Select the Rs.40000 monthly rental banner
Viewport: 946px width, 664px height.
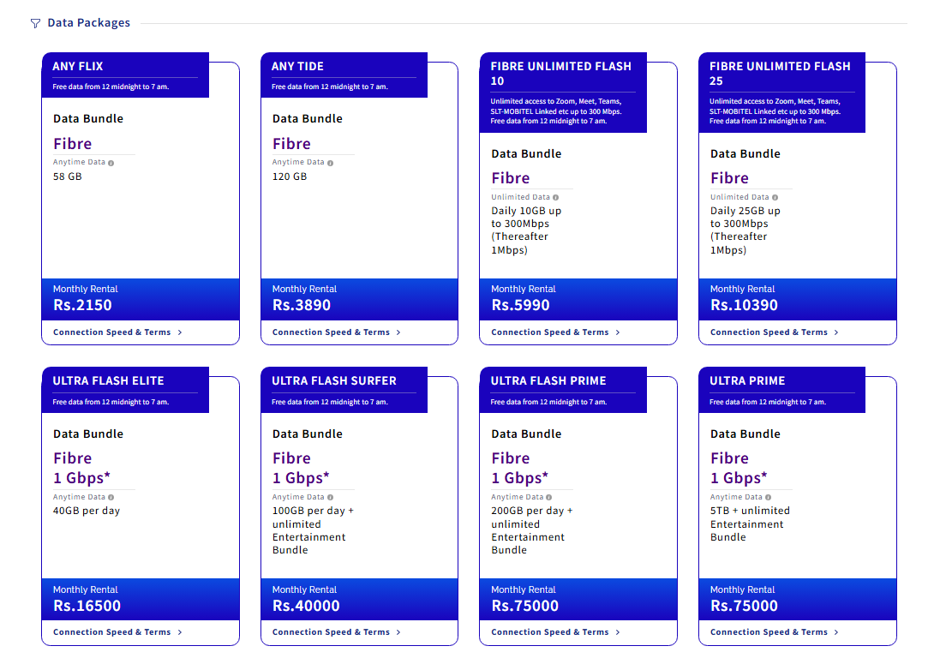click(x=360, y=600)
